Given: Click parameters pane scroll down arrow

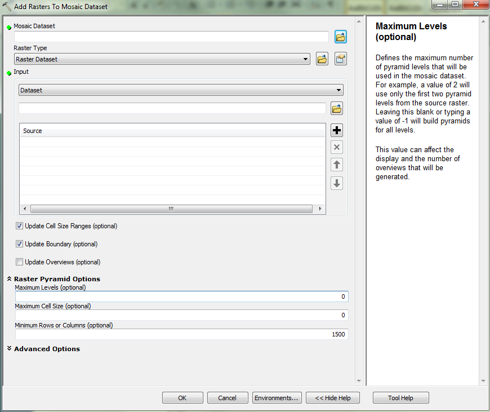Looking at the screenshot, I should coord(359,380).
